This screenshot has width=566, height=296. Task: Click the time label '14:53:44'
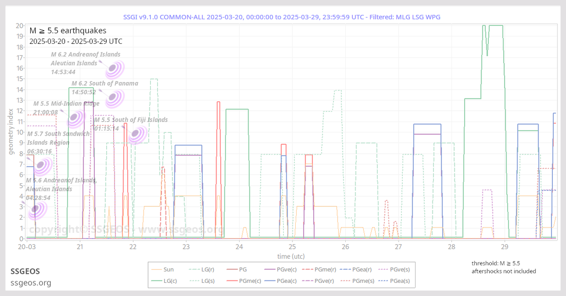63,72
